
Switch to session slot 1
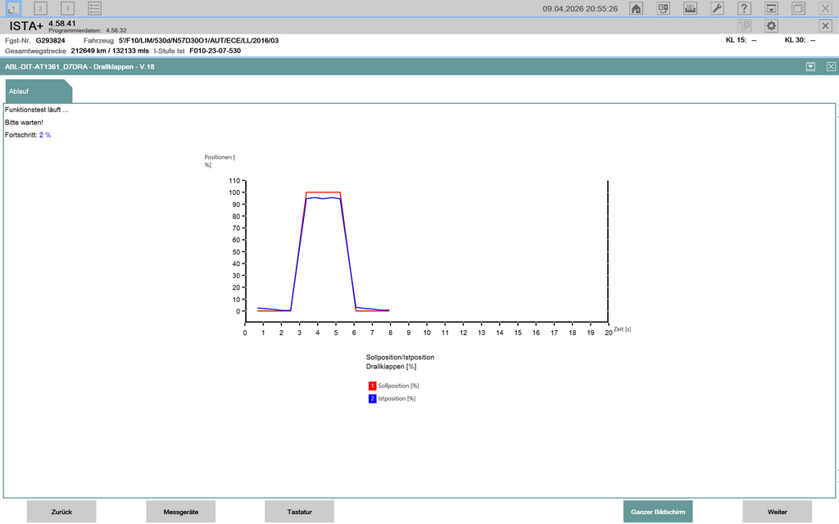point(13,8)
